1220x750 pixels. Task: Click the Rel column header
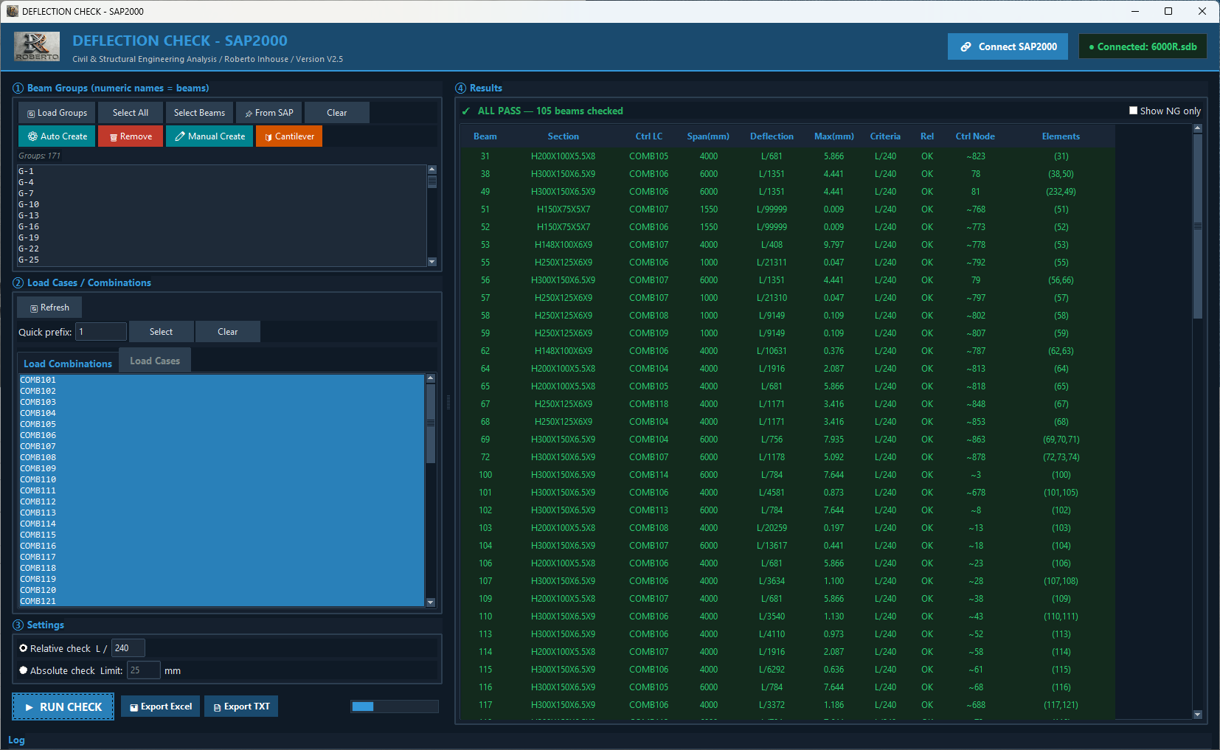pos(927,136)
